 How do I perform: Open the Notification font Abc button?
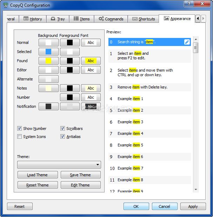[x=91, y=106]
